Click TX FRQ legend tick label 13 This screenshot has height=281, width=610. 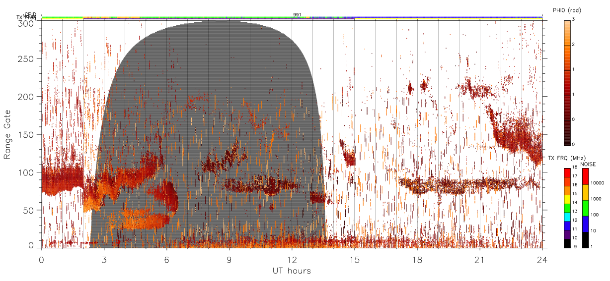point(575,212)
